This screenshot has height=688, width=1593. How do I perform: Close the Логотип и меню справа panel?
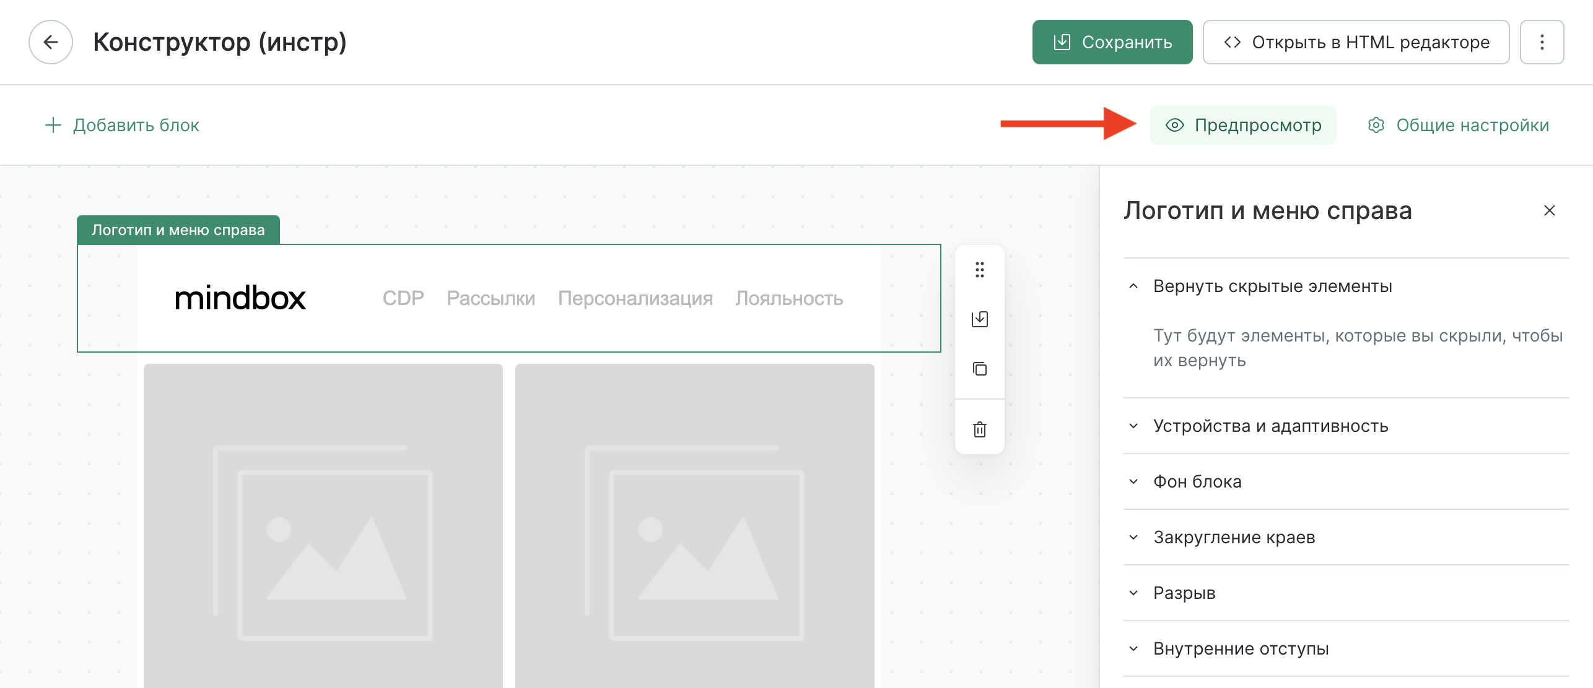tap(1549, 210)
